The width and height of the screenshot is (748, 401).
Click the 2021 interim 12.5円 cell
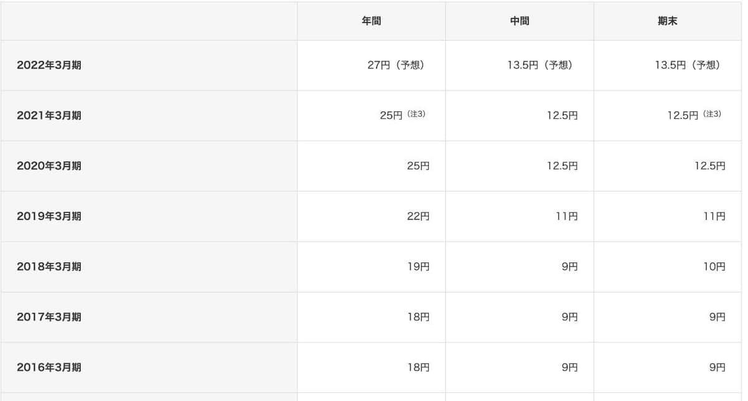[x=561, y=116]
